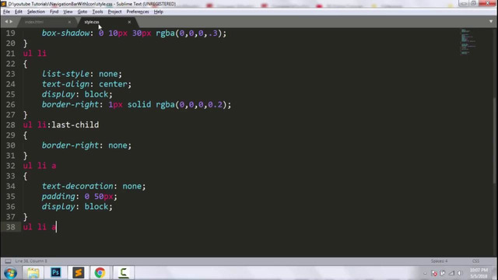498x280 pixels.
Task: Click the center value on line 24
Action: click(113, 84)
